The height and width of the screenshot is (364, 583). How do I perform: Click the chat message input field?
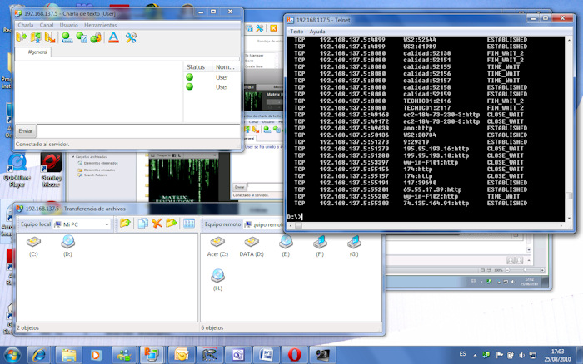point(137,130)
